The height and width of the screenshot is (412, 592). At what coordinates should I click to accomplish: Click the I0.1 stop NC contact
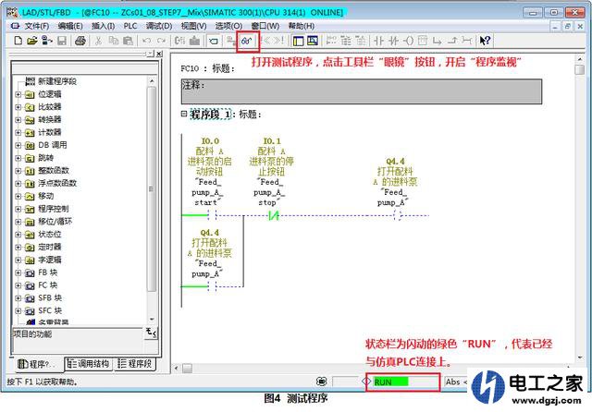(x=274, y=215)
